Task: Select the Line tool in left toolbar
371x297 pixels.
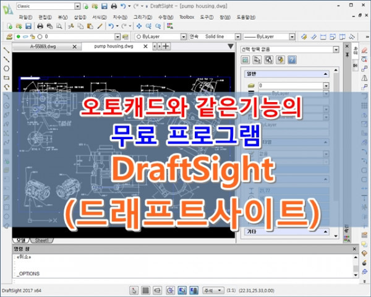Action: (x=6, y=50)
